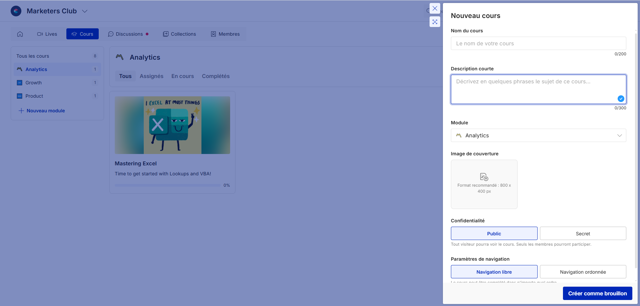Viewport: 640px width, 306px height.
Task: Select the Growth module in sidebar
Action: [34, 83]
